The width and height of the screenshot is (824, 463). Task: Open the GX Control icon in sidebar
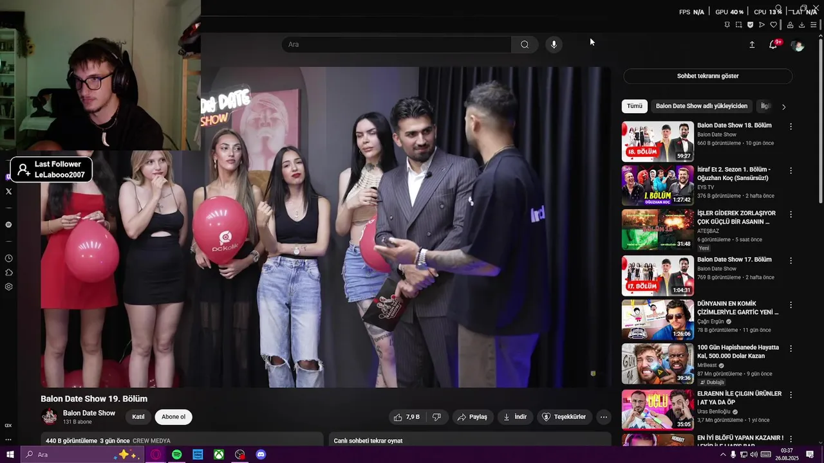click(x=8, y=425)
